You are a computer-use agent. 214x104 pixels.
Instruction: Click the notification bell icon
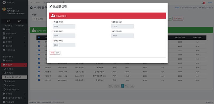tap(202, 3)
